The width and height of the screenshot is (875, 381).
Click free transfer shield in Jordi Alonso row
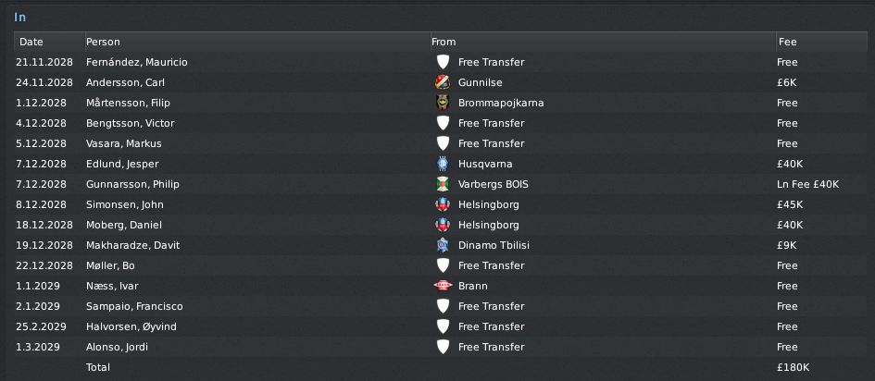(443, 347)
